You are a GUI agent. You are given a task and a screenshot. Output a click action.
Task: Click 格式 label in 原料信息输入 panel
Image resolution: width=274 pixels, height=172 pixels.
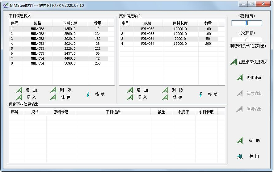coord(213,94)
